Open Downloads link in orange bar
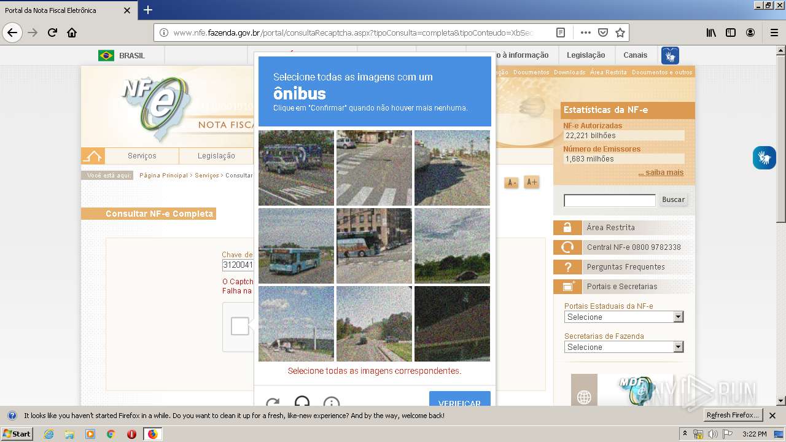The image size is (786, 442). 569,72
